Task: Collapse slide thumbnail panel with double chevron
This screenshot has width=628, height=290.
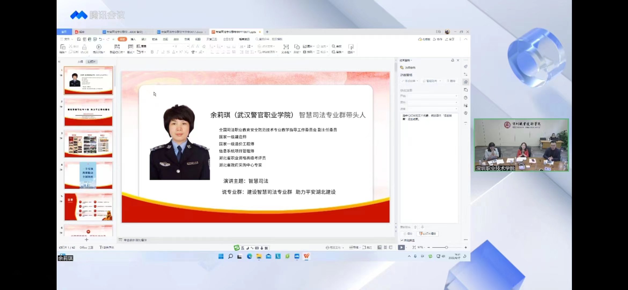Action: [59, 62]
